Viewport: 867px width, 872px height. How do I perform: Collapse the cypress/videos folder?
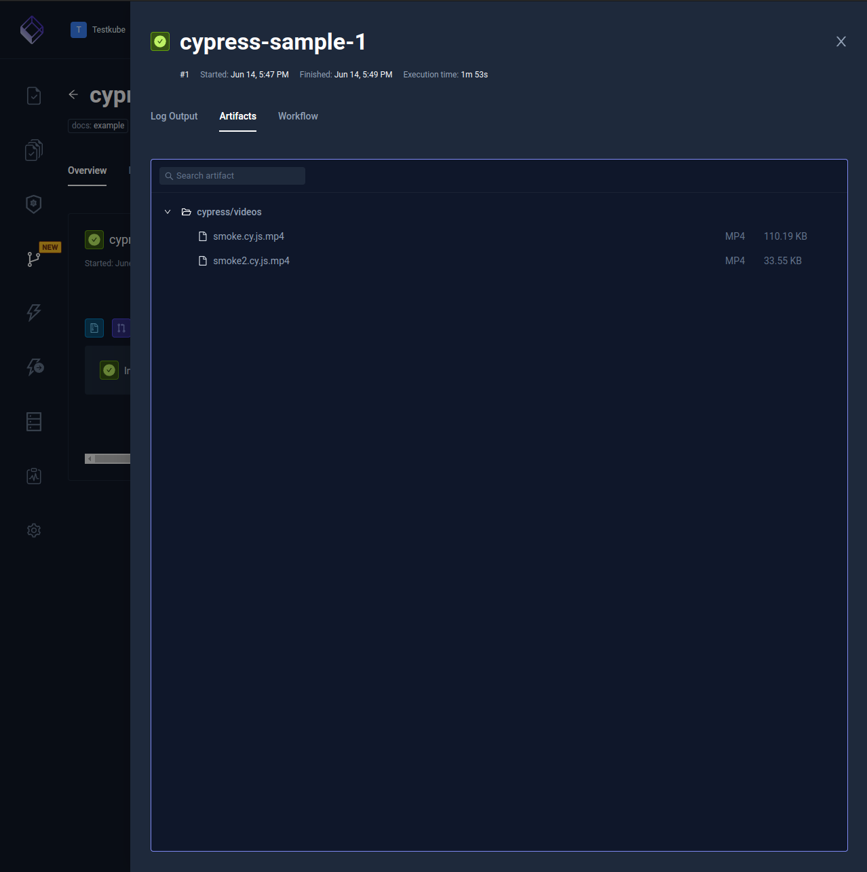168,211
